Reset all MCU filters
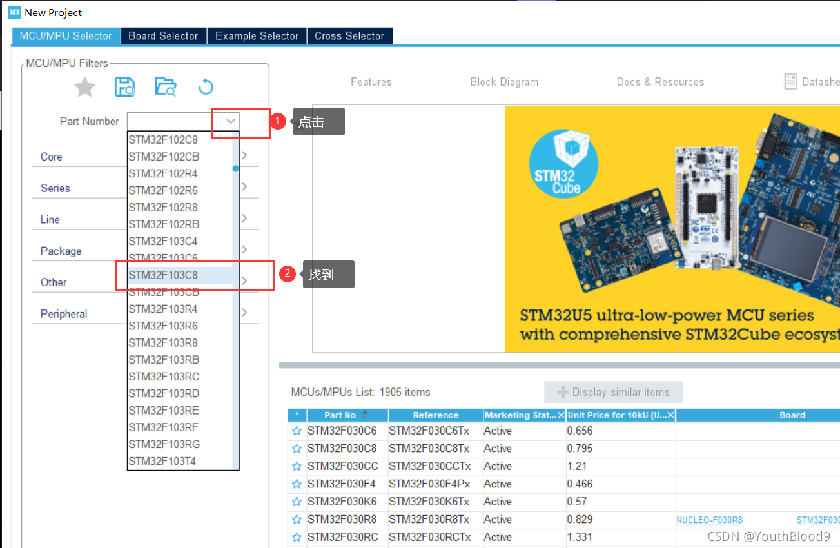Viewport: 840px width, 548px height. click(206, 87)
